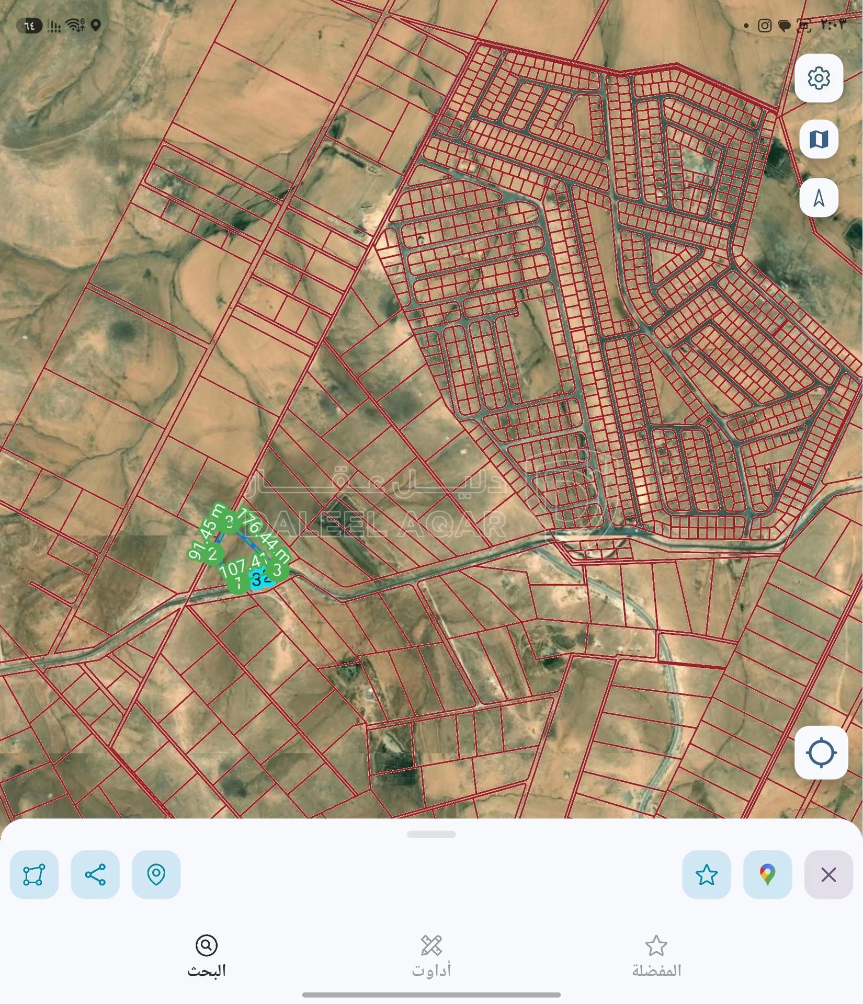Screen dimensions: 863x1004
Task: Share the selected parcel
Action: point(95,875)
